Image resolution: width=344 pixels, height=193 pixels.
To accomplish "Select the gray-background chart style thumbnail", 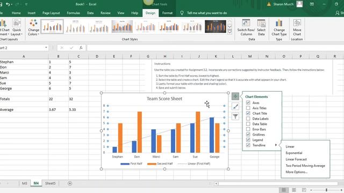I will (x=122, y=26).
